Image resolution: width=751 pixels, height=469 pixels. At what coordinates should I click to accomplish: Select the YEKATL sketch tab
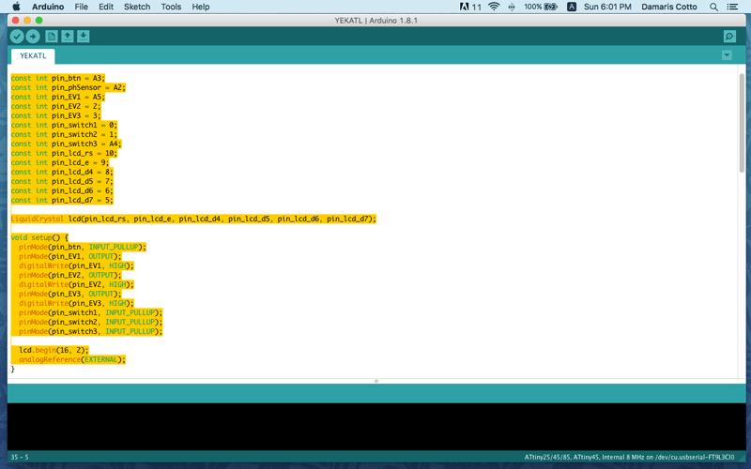click(33, 56)
